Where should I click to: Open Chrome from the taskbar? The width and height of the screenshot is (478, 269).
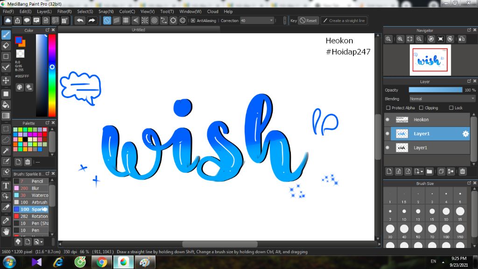102,262
